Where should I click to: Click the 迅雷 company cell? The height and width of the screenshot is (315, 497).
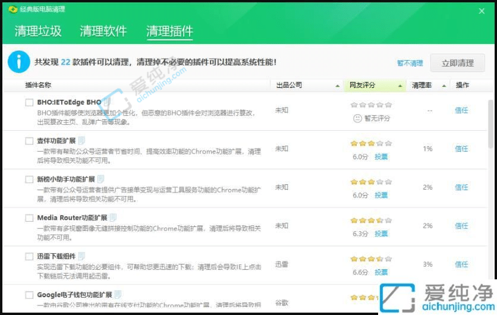pos(281,264)
